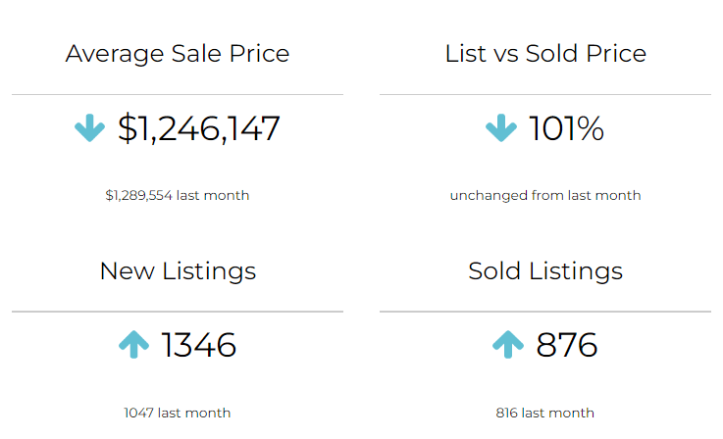Viewport: 723px width, 439px height.
Task: Click the divider line below New Listings
Action: pyautogui.click(x=178, y=312)
